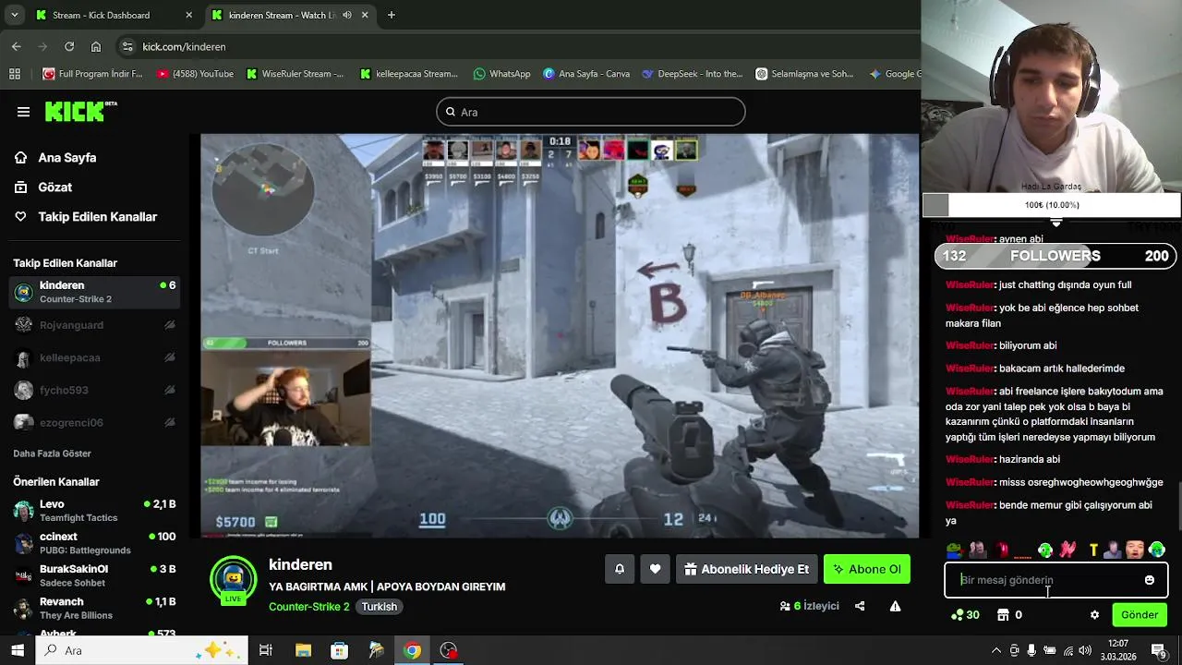Go back in the browser
This screenshot has height=665, width=1182.
coord(17,46)
